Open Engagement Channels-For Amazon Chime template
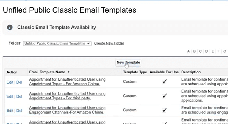This screenshot has width=228, height=124. 67,110
